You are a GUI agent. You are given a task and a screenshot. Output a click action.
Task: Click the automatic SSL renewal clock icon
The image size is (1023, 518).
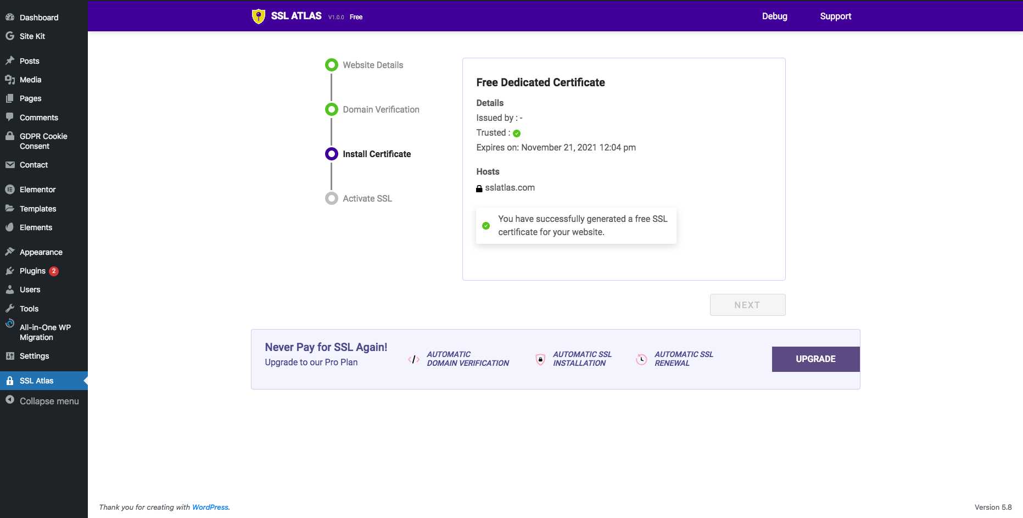641,359
